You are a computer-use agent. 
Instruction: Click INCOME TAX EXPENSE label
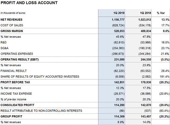pyautogui.click(x=16, y=93)
